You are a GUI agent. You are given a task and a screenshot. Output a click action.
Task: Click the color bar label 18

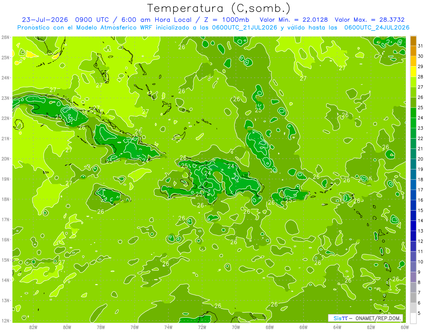[x=421, y=179]
